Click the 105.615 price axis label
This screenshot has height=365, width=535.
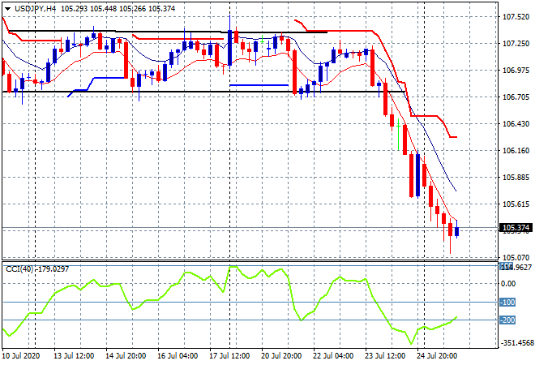516,204
